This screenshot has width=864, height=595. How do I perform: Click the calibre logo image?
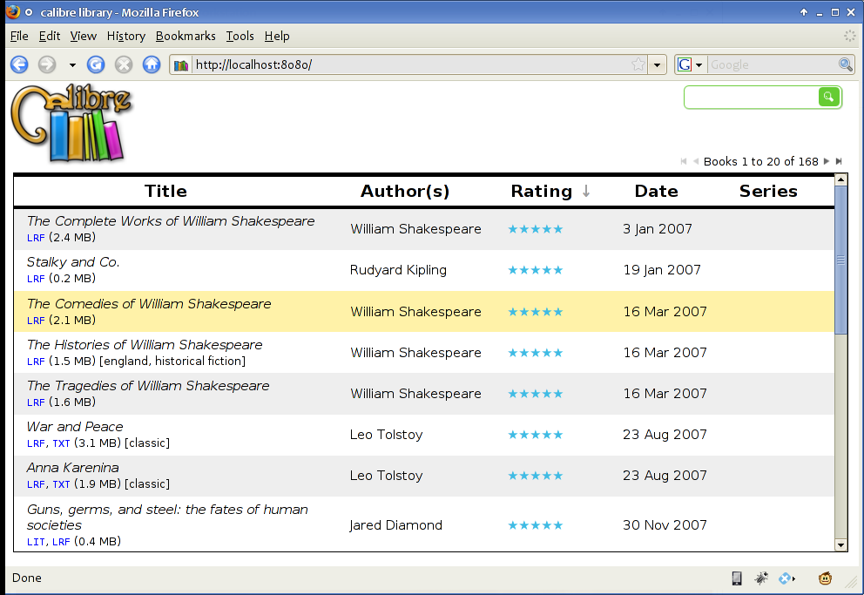click(71, 123)
